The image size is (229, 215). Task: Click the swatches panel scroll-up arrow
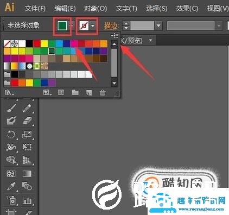pos(114,44)
